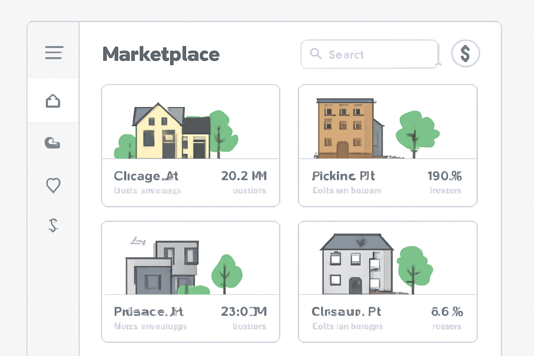Viewport: 534px width, 356px height.
Task: Click the 190.% value on the card
Action: click(444, 176)
